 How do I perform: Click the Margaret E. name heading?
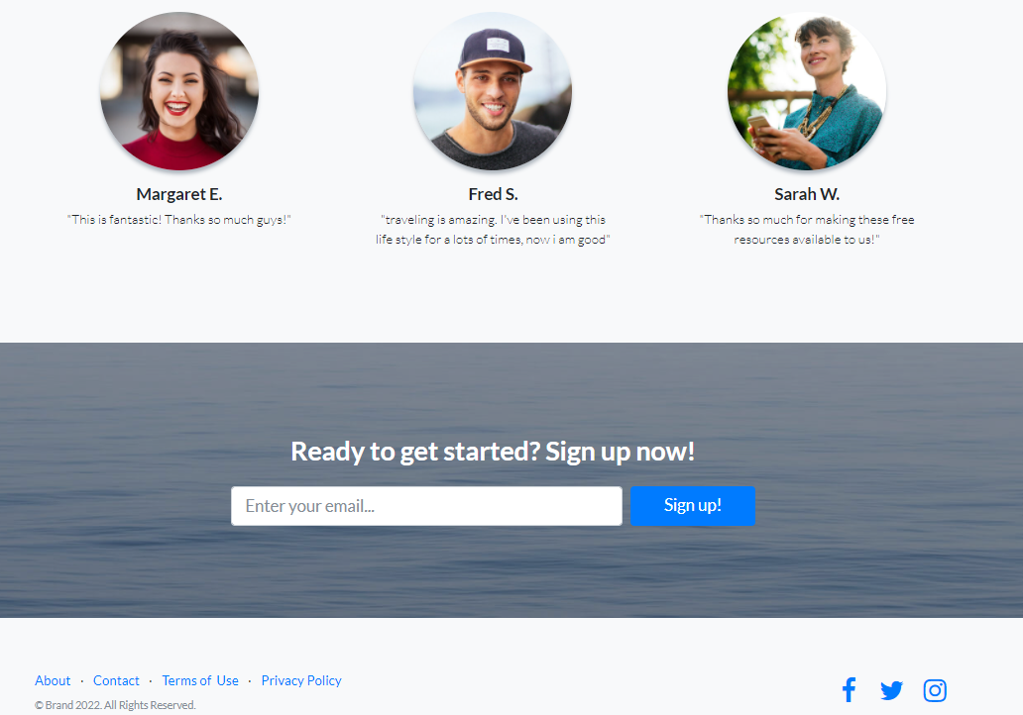pos(179,194)
